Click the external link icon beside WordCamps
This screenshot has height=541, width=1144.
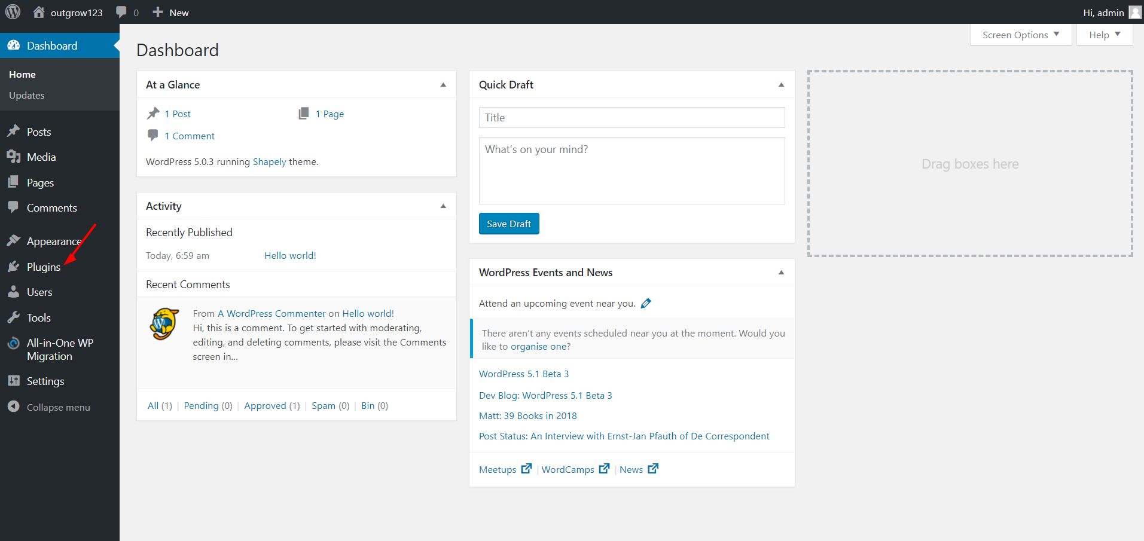604,469
